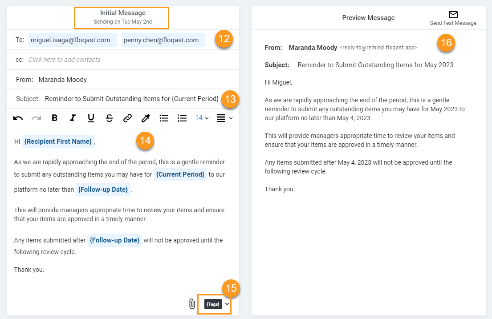This screenshot has height=319, width=492.
Task: Click 'This will provide managers' paragraph in editor
Action: (x=119, y=214)
